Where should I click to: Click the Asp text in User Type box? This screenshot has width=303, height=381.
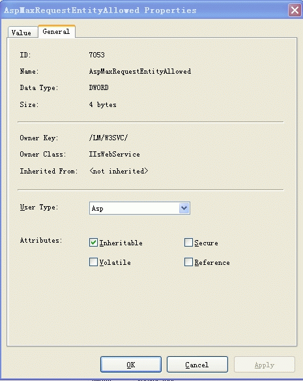tap(98, 209)
